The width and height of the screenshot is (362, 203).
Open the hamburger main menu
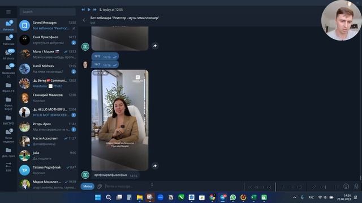tap(8, 12)
